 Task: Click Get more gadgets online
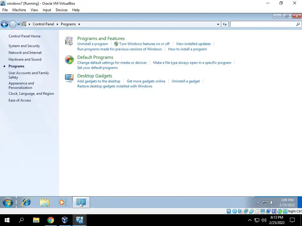(x=146, y=81)
